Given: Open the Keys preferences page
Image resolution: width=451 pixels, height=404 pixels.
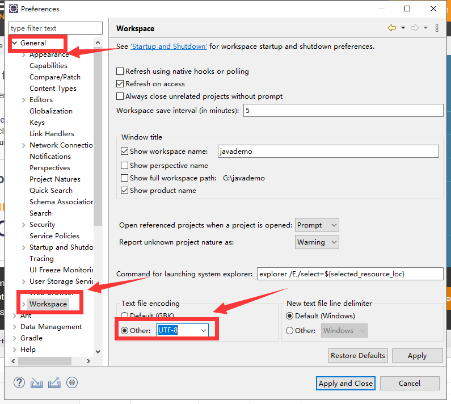Looking at the screenshot, I should tap(37, 123).
